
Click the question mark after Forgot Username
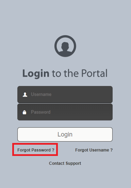pos(111,150)
